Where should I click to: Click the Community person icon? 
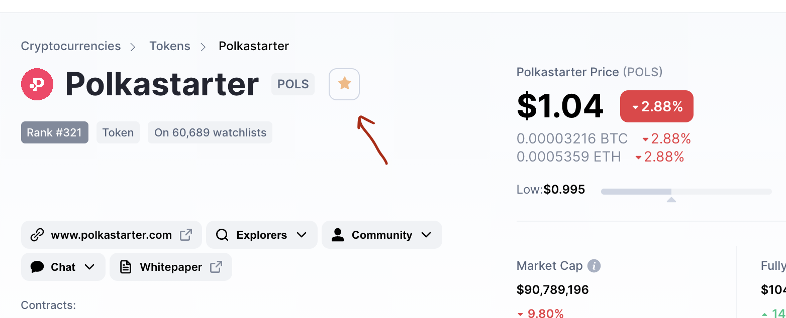point(338,235)
